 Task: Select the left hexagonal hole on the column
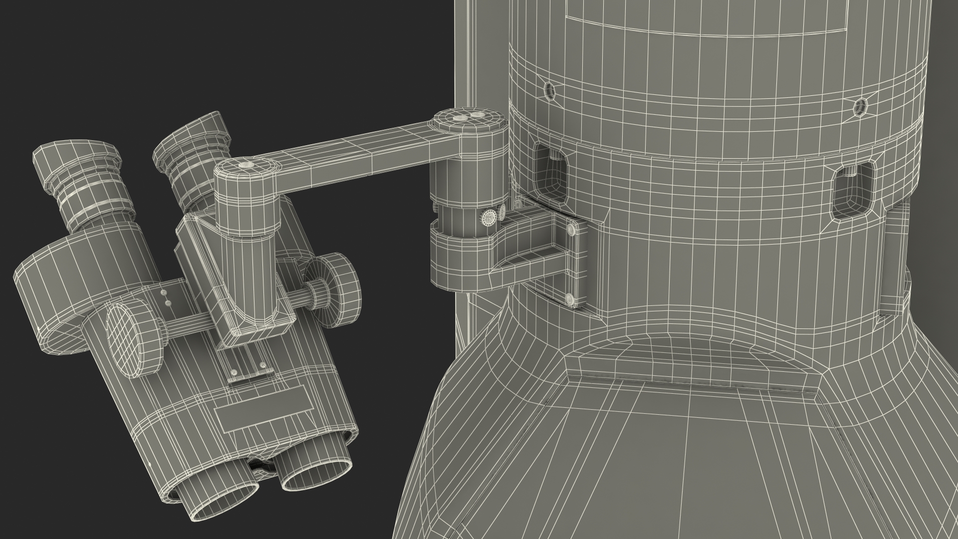[550, 90]
